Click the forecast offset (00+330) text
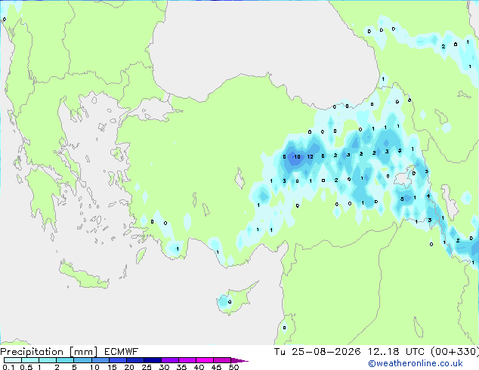 [x=455, y=352]
